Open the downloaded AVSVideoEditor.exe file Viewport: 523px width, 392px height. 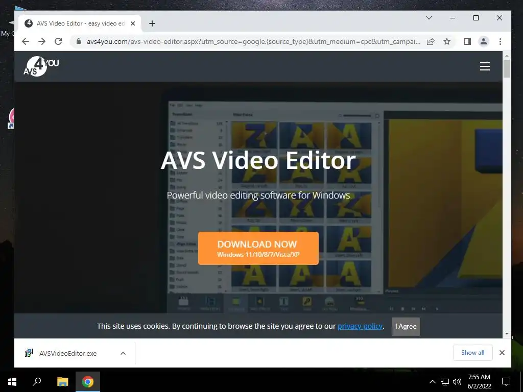[x=68, y=353]
